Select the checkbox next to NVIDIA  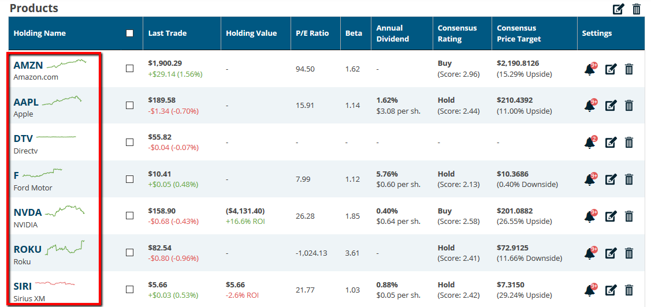click(129, 216)
